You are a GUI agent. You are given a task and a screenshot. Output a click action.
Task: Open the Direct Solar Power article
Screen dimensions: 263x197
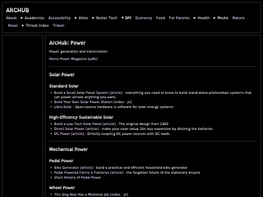[76, 129]
